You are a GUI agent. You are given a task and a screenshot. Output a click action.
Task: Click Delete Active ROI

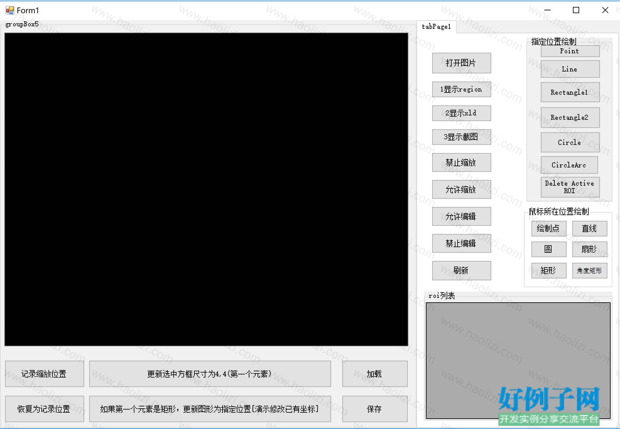[570, 187]
